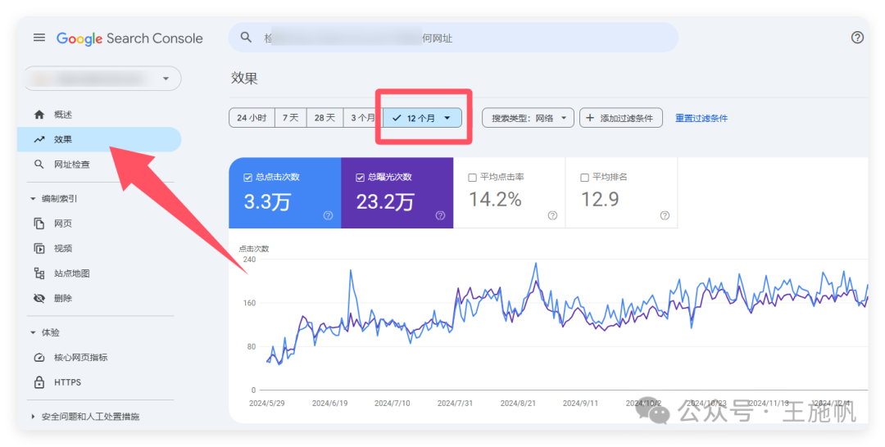The image size is (885, 447).
Task: Click the gauge icon beside 核心网页指标
Action: [x=39, y=358]
